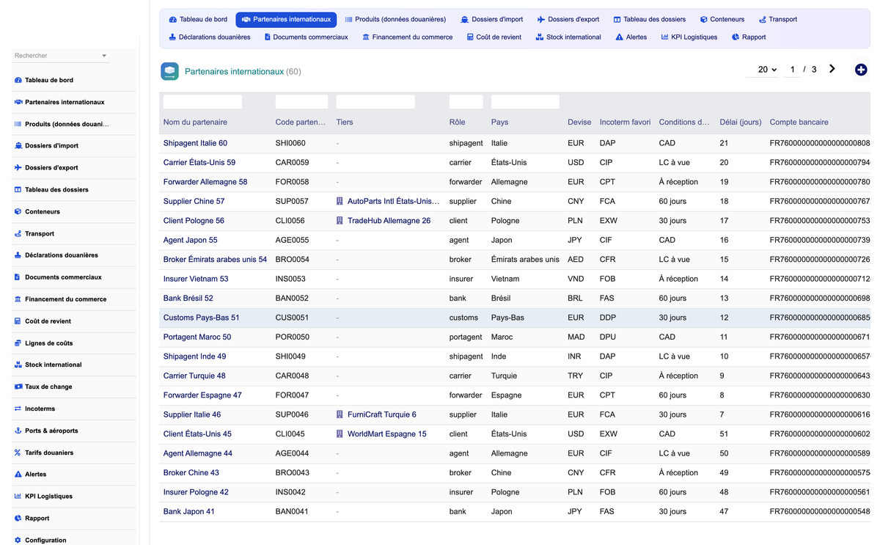Click the Partenaires internationaux module logo icon

[x=169, y=71]
